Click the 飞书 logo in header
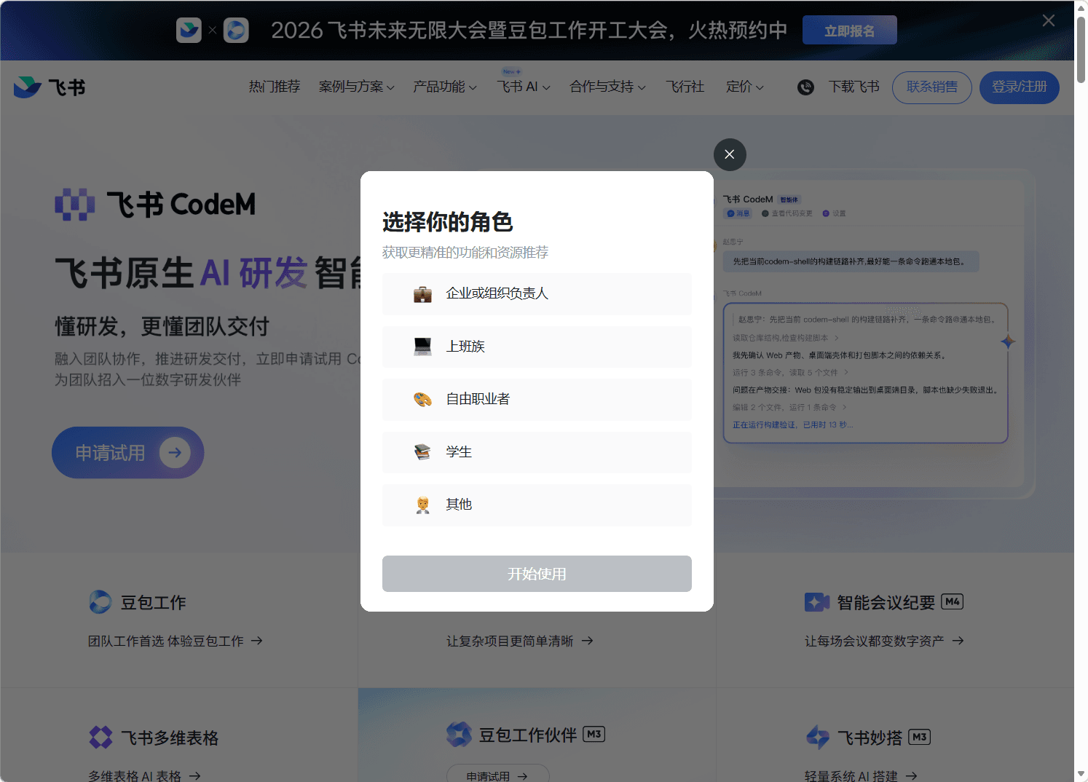This screenshot has height=782, width=1088. point(50,87)
